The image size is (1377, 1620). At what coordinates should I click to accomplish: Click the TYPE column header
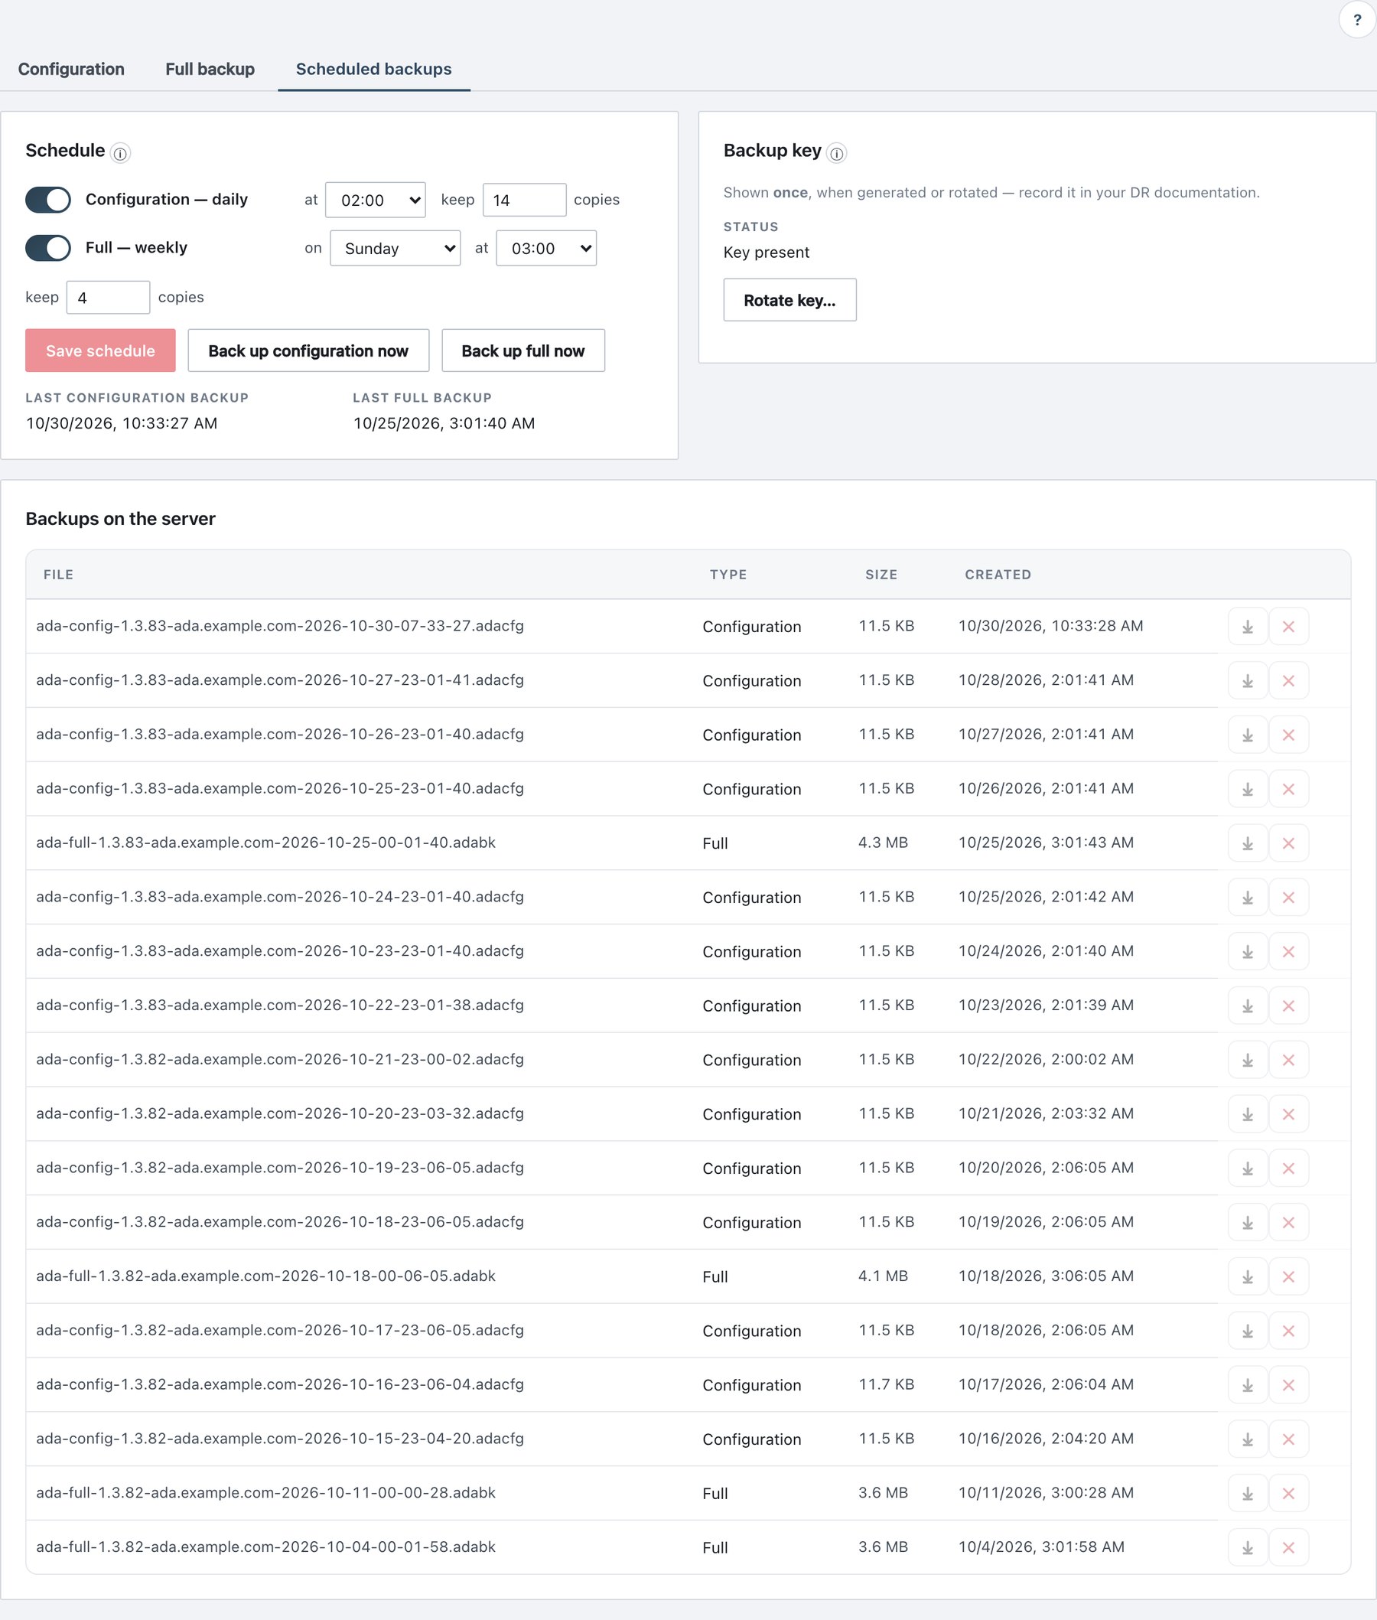point(728,575)
